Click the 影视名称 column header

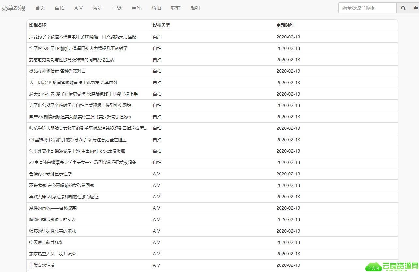(x=38, y=25)
